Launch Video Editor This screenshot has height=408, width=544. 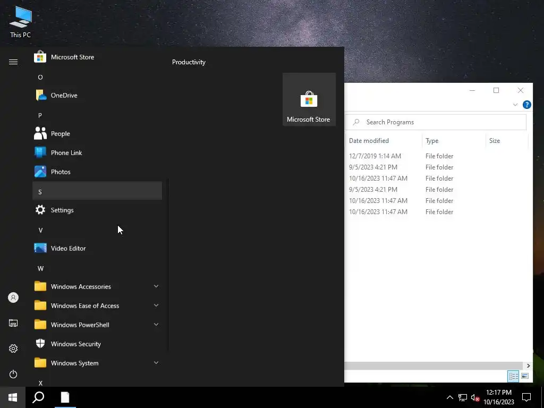(97, 249)
